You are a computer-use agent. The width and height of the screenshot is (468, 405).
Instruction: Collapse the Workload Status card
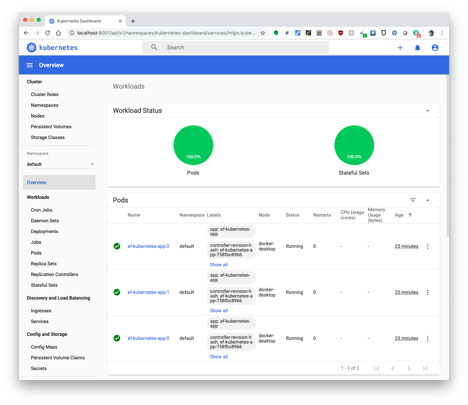pos(428,110)
